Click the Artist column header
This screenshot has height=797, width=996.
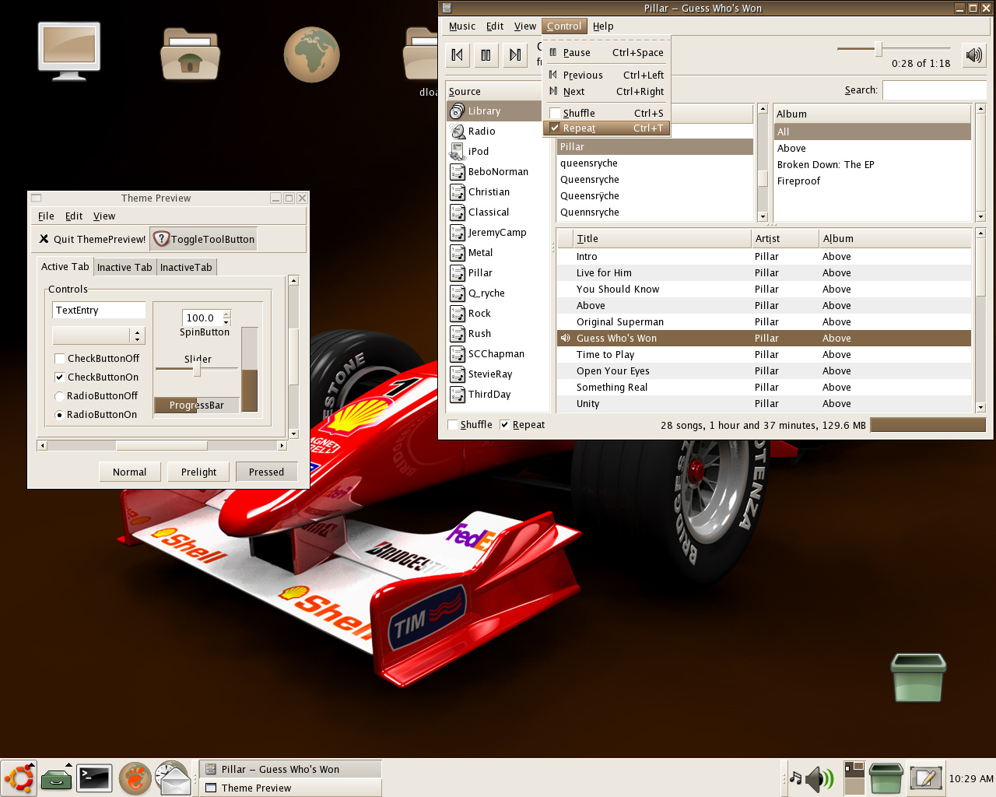point(785,239)
